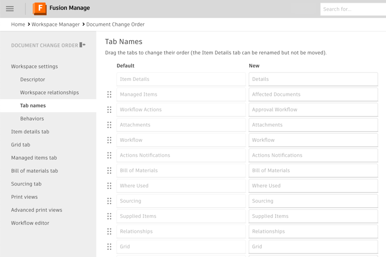Grab the drag handle for Sourcing row

[x=109, y=201]
